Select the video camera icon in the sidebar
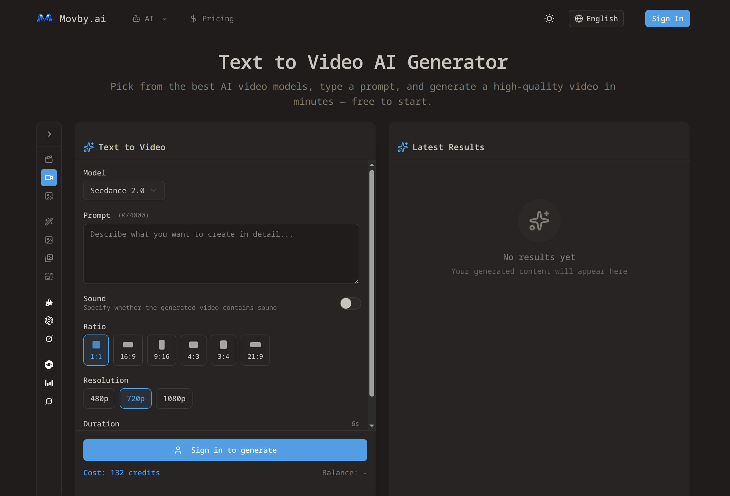Image resolution: width=730 pixels, height=496 pixels. point(49,178)
